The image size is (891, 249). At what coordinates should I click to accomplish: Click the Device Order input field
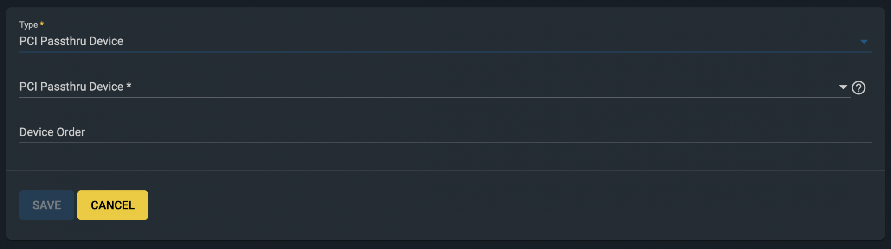click(x=445, y=132)
